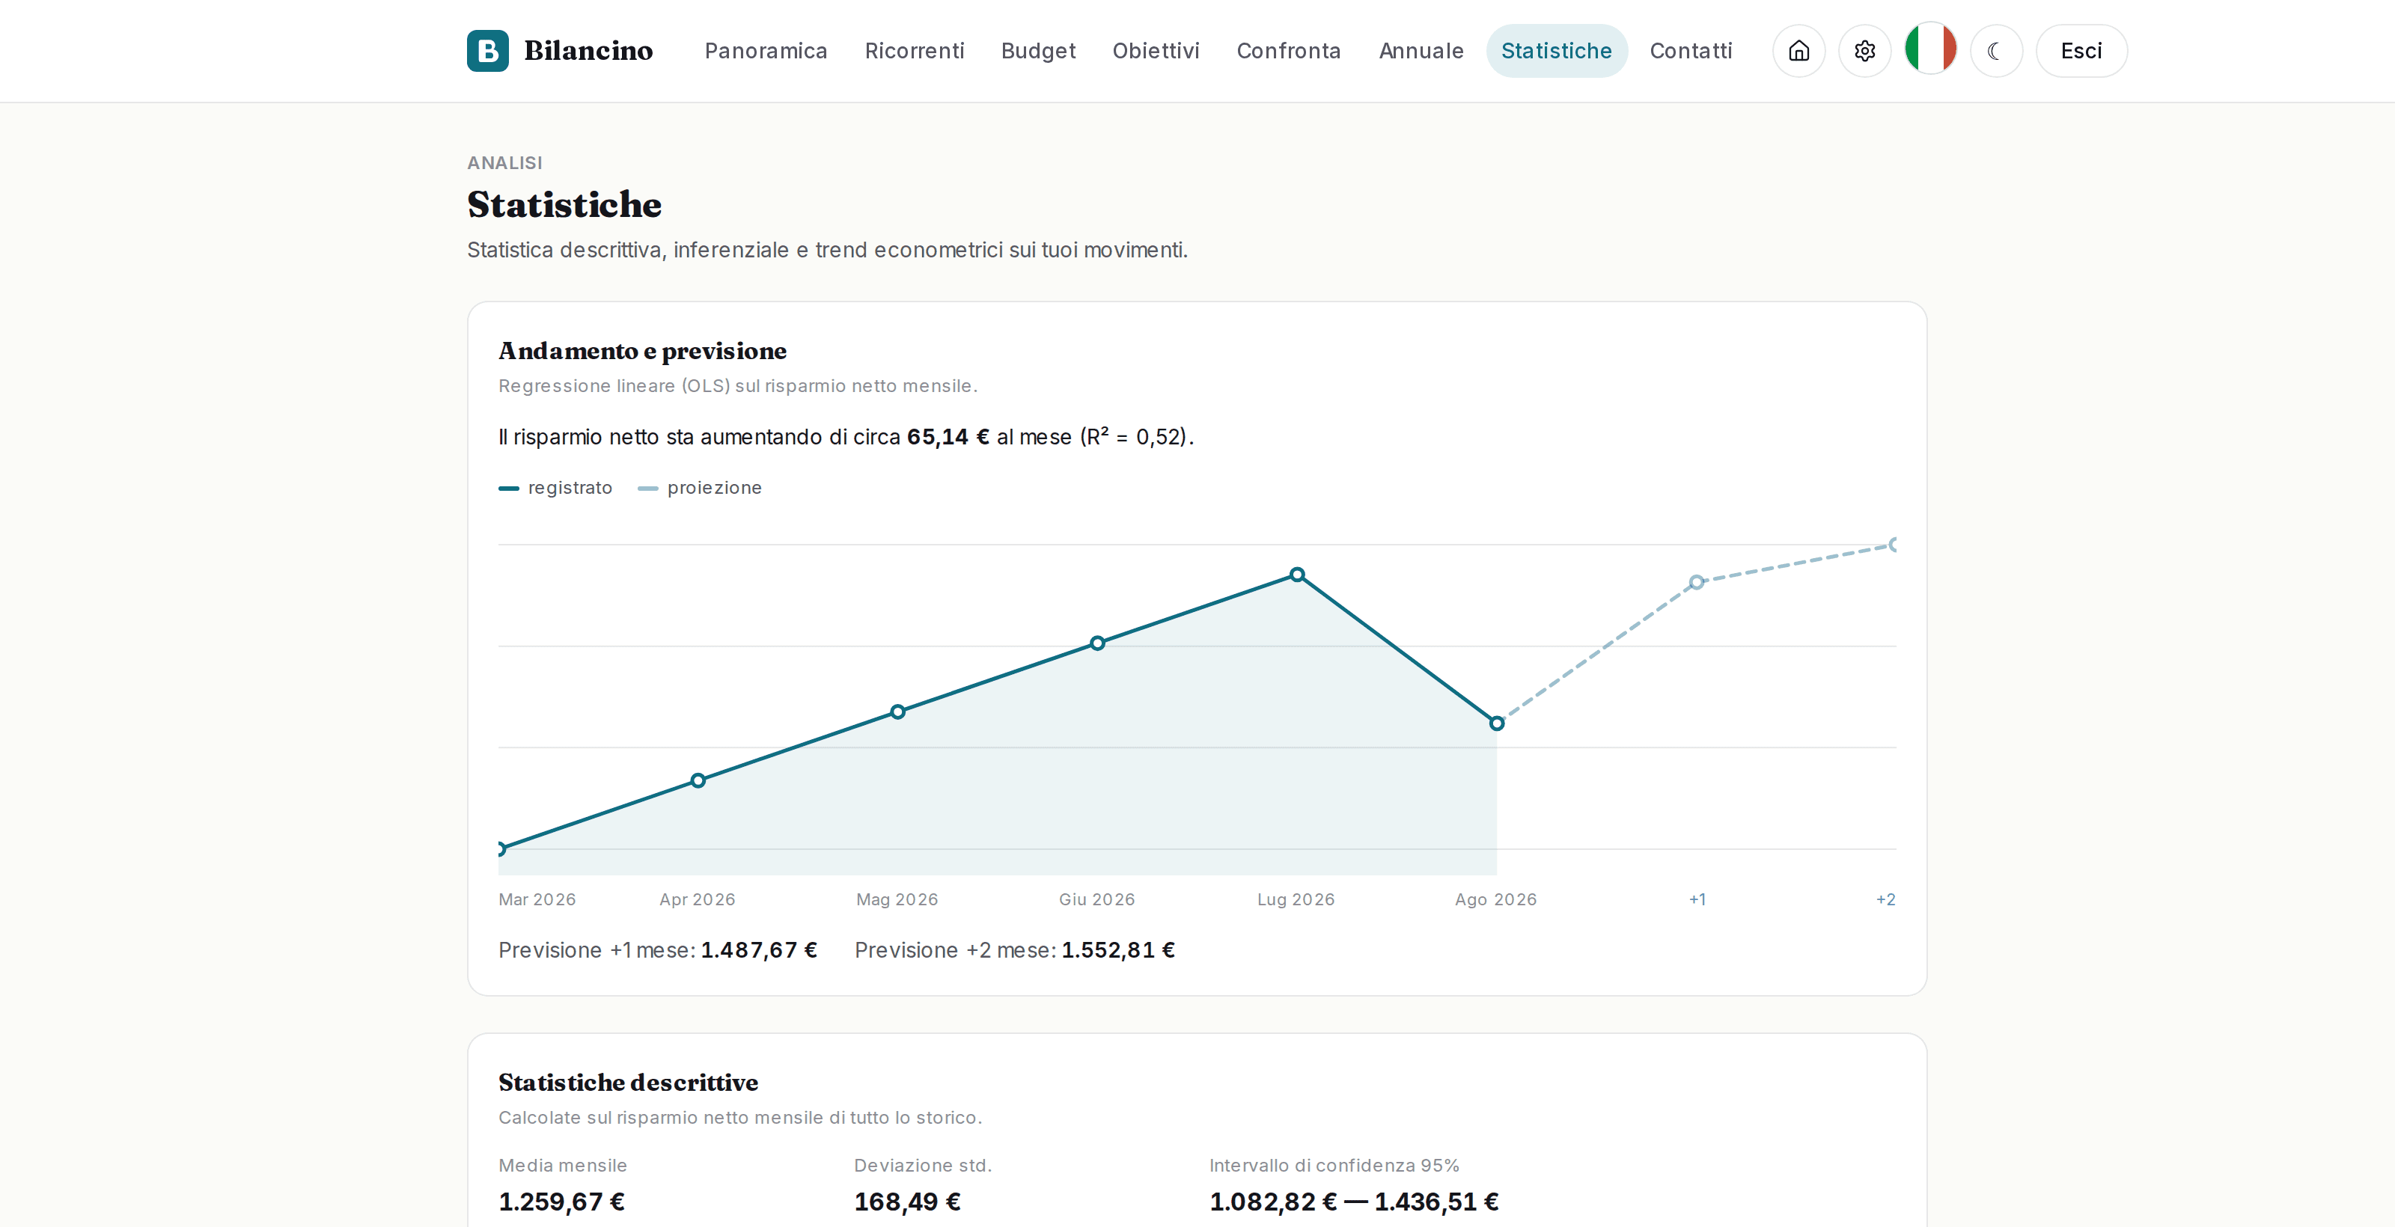Open the Budget page
2395x1227 pixels.
[1037, 50]
